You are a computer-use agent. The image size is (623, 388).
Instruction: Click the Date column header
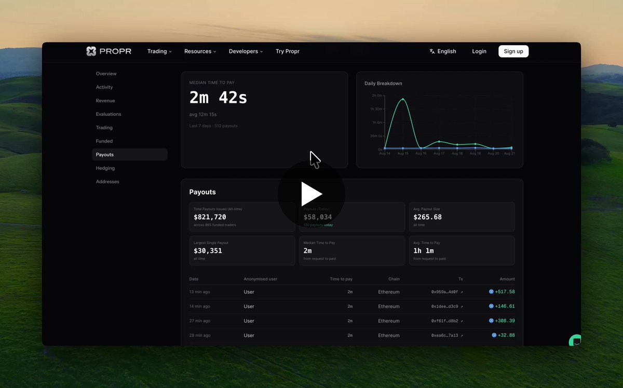194,279
